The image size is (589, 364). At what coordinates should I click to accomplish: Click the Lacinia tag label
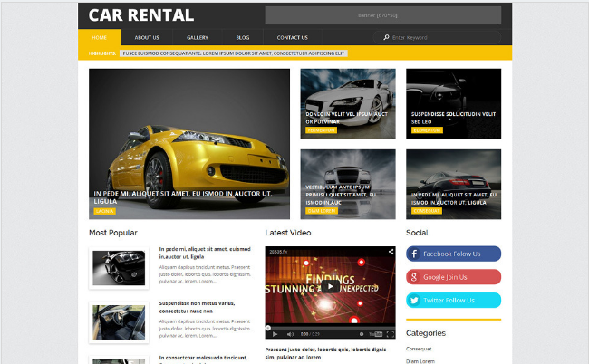pos(104,211)
